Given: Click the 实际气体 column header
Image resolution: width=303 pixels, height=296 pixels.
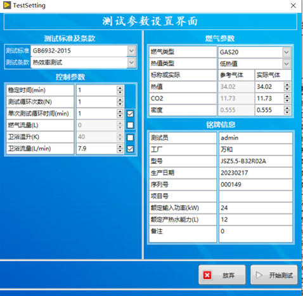Looking at the screenshot, I should 273,75.
